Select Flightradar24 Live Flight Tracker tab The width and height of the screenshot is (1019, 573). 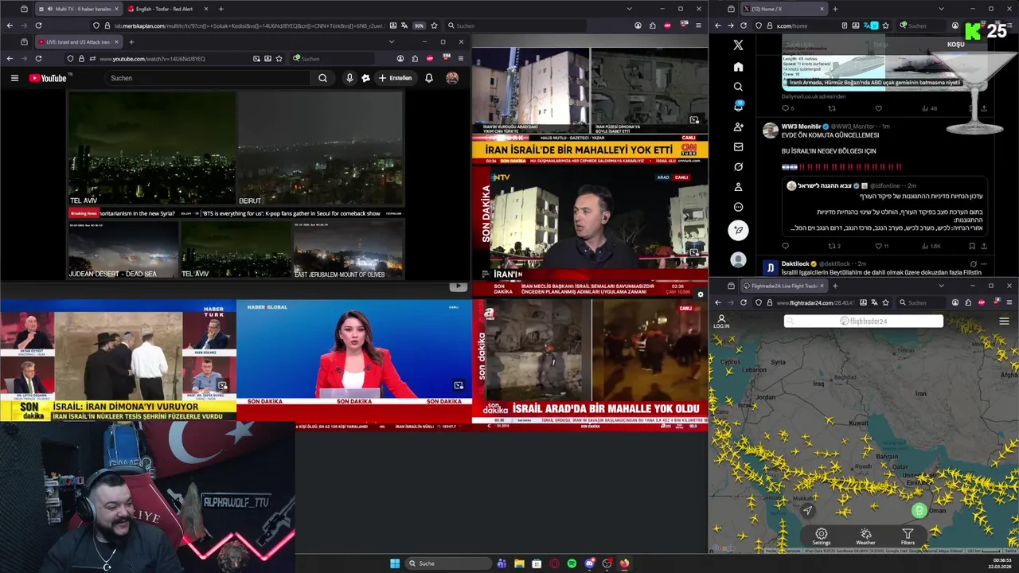(x=784, y=286)
